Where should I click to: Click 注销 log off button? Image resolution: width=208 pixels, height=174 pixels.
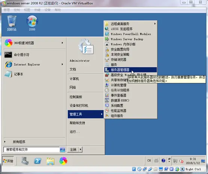73,150
